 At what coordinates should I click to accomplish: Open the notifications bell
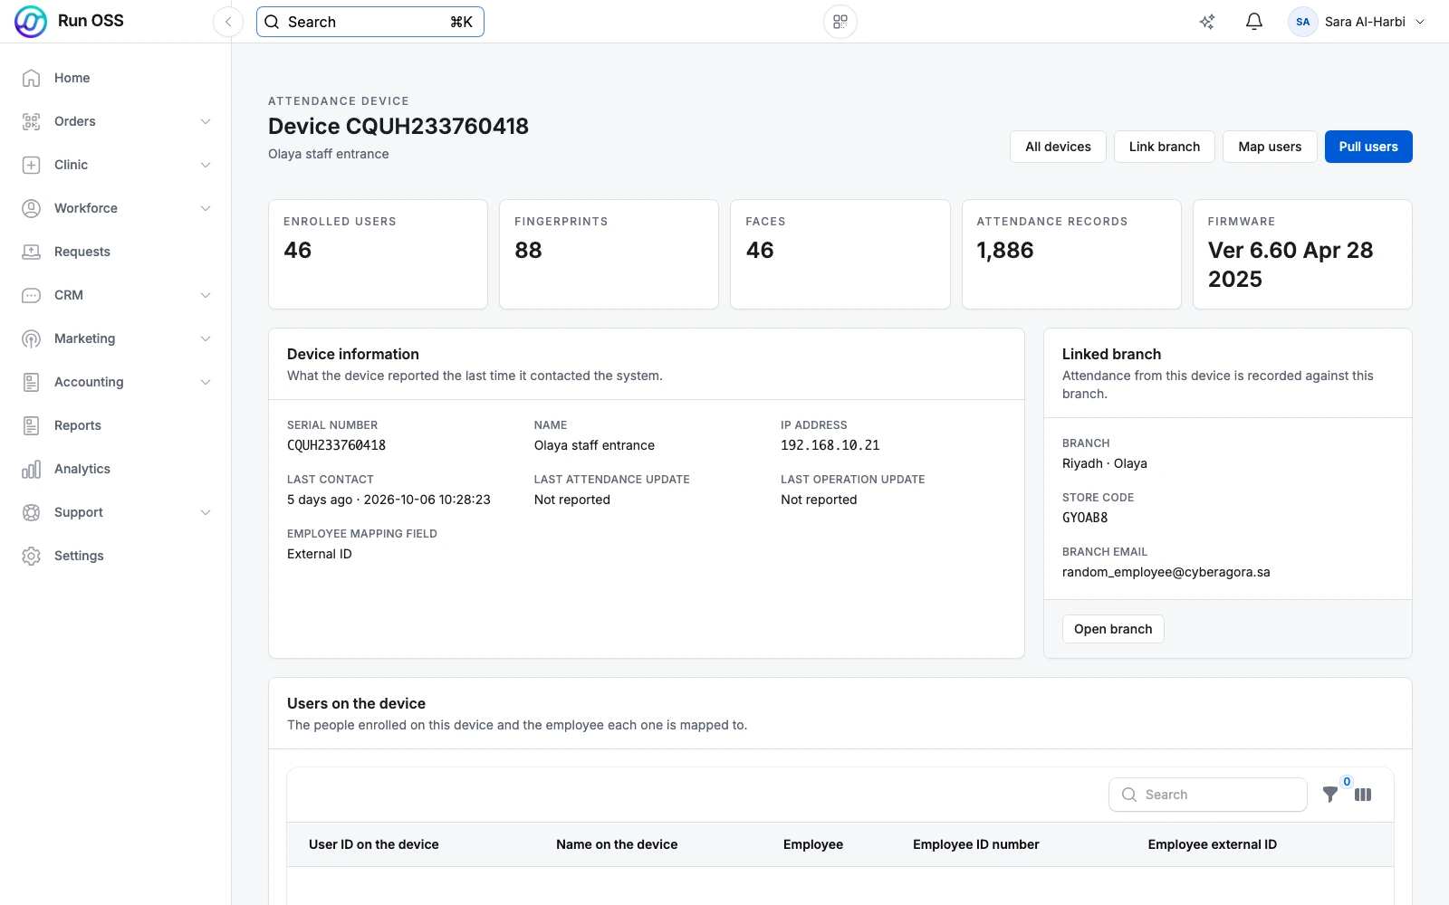[x=1254, y=22]
